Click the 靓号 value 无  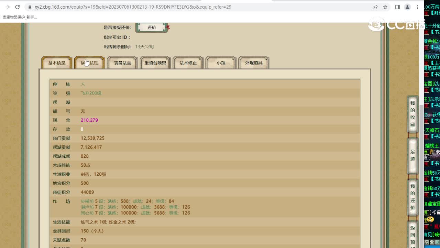click(x=83, y=111)
